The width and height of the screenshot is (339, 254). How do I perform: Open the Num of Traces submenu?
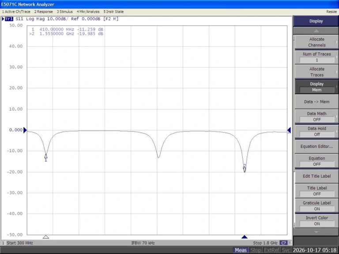pos(316,57)
